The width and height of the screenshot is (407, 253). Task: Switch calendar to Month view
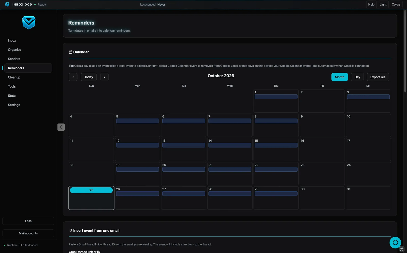coord(340,77)
